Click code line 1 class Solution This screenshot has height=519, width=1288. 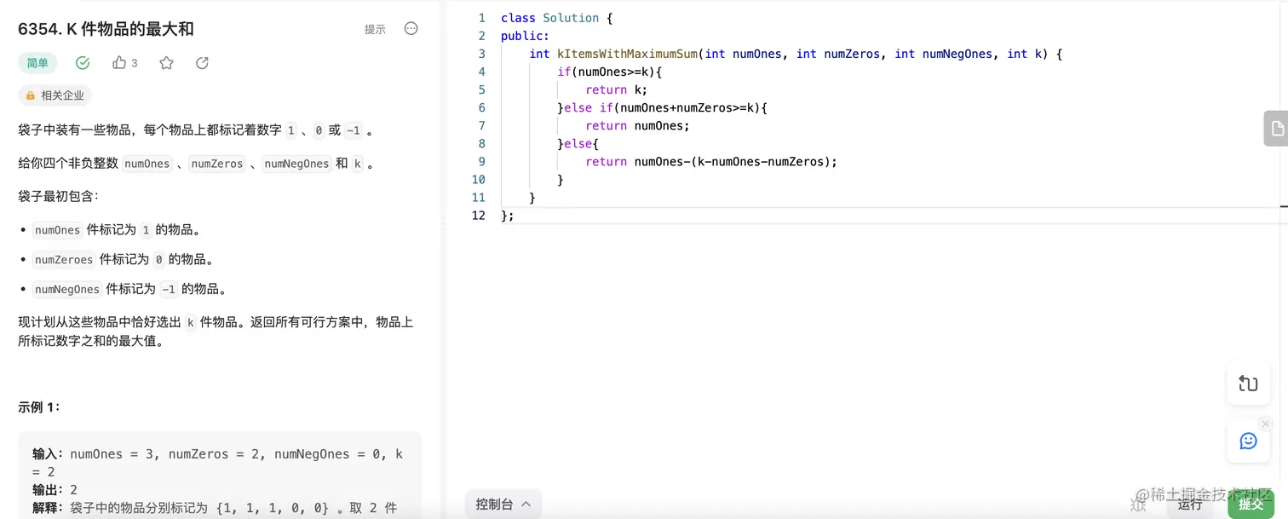tap(556, 18)
